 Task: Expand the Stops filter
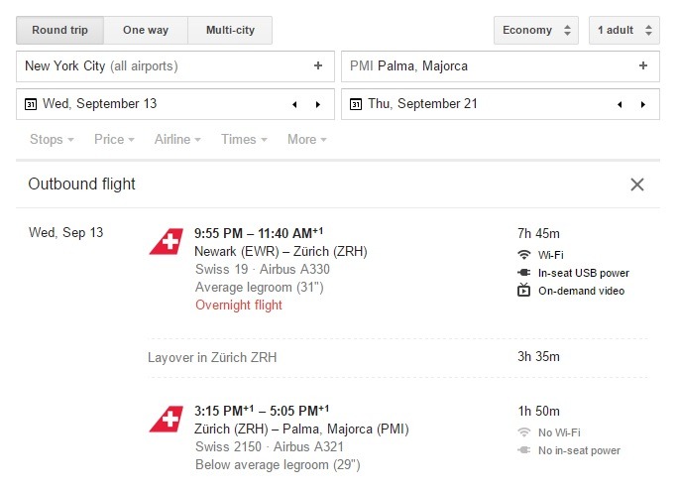click(x=52, y=139)
